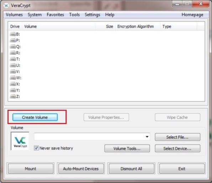Open the Settings menu
Image resolution: width=212 pixels, height=183 pixels.
point(92,15)
